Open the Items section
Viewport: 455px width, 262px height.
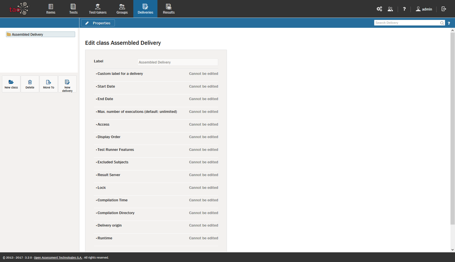tap(51, 9)
